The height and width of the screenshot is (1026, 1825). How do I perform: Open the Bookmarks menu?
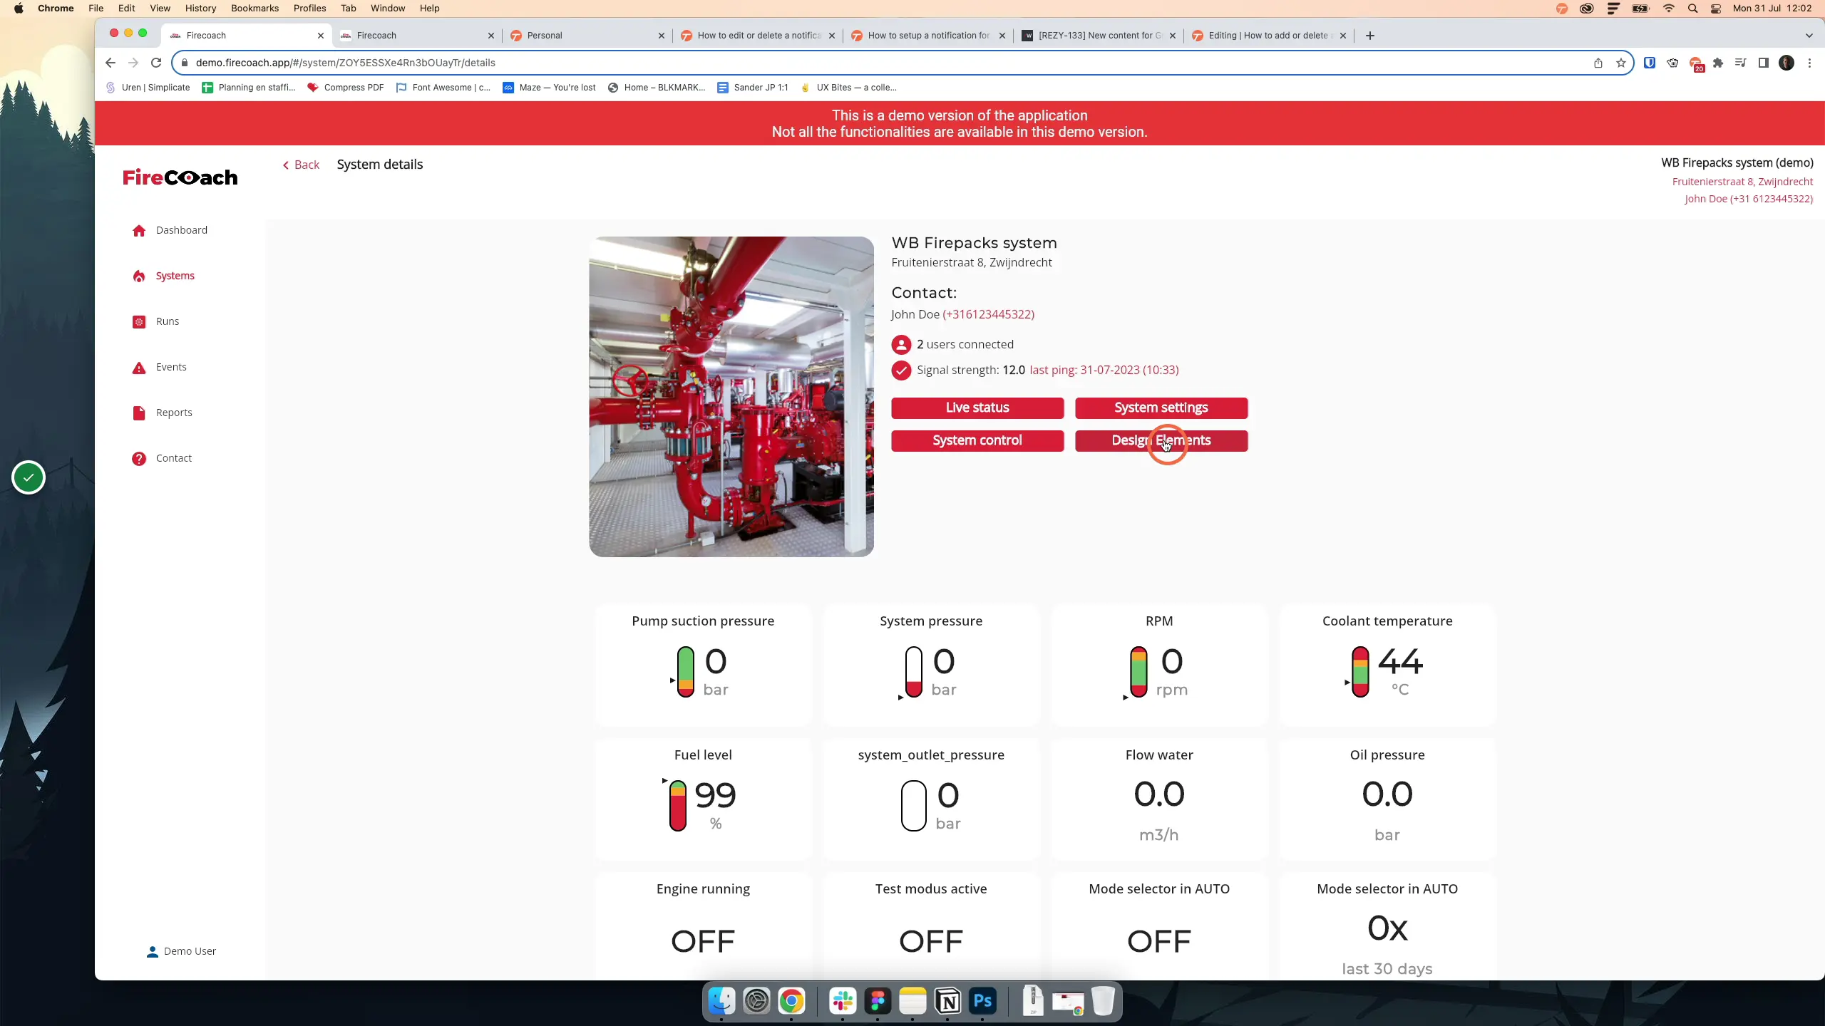pos(255,8)
